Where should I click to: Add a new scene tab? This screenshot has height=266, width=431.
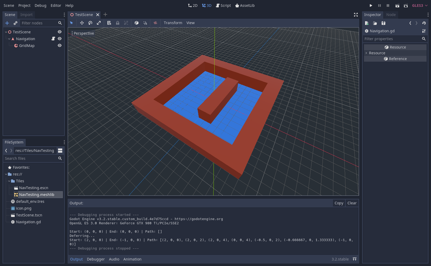click(105, 14)
